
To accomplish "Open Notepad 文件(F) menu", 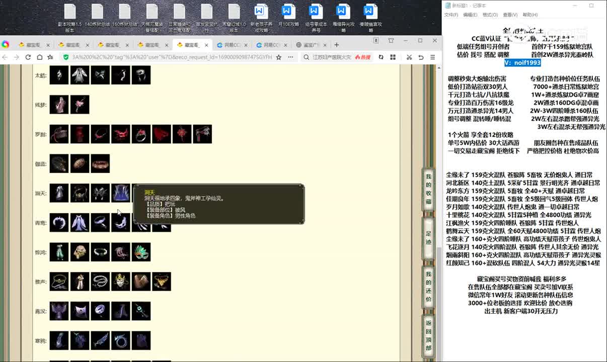I will tap(451, 15).
